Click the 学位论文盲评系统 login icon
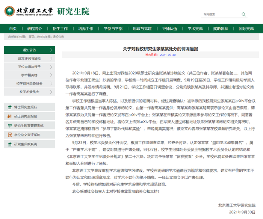 [x=10, y=135]
